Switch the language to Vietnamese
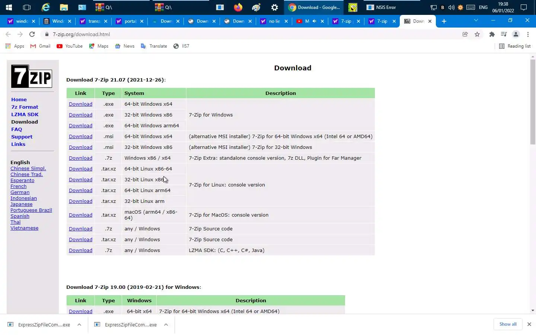This screenshot has height=335, width=536. [25, 228]
